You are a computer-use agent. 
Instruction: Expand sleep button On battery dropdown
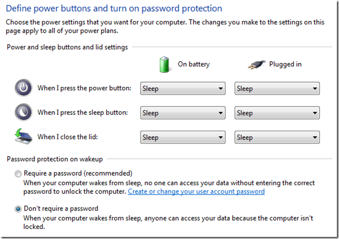pyautogui.click(x=183, y=113)
